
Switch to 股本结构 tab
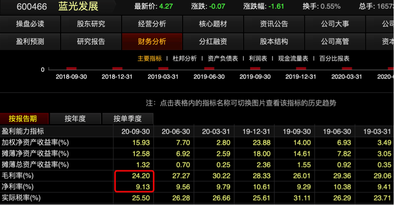pyautogui.click(x=274, y=41)
